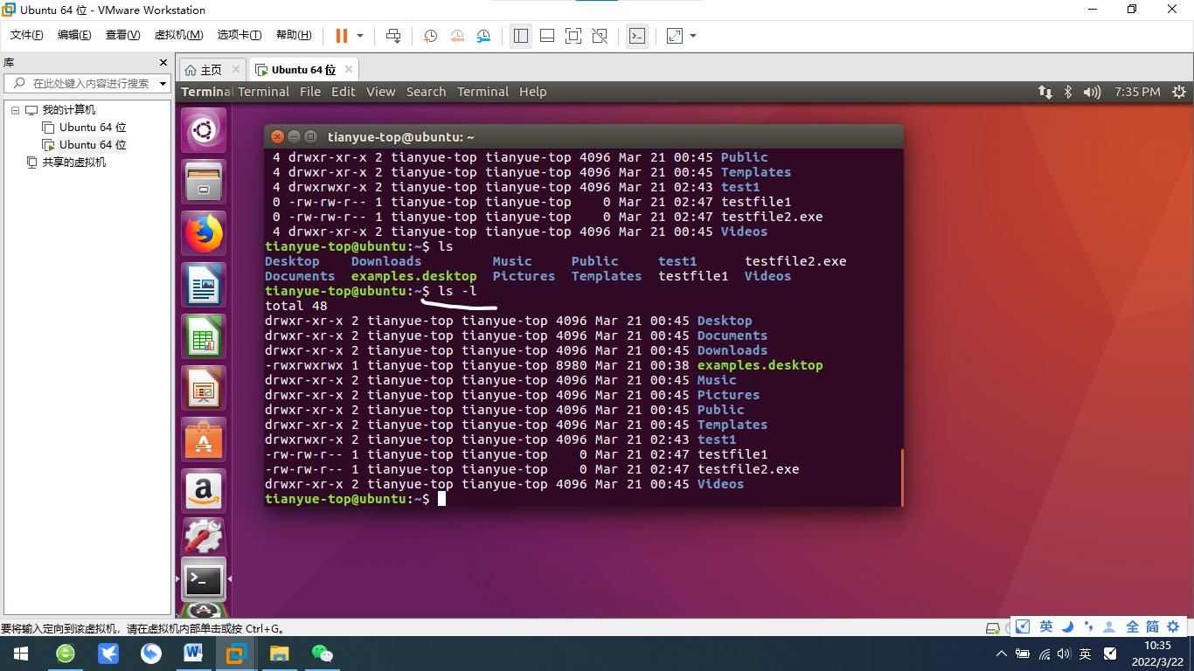This screenshot has height=671, width=1194.
Task: Pause the virtual machine with the orange button
Action: (341, 36)
